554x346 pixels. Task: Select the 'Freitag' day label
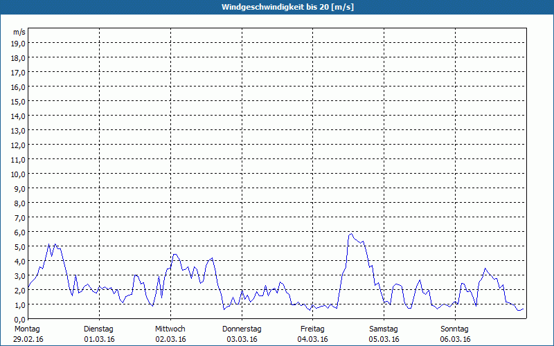click(x=313, y=329)
